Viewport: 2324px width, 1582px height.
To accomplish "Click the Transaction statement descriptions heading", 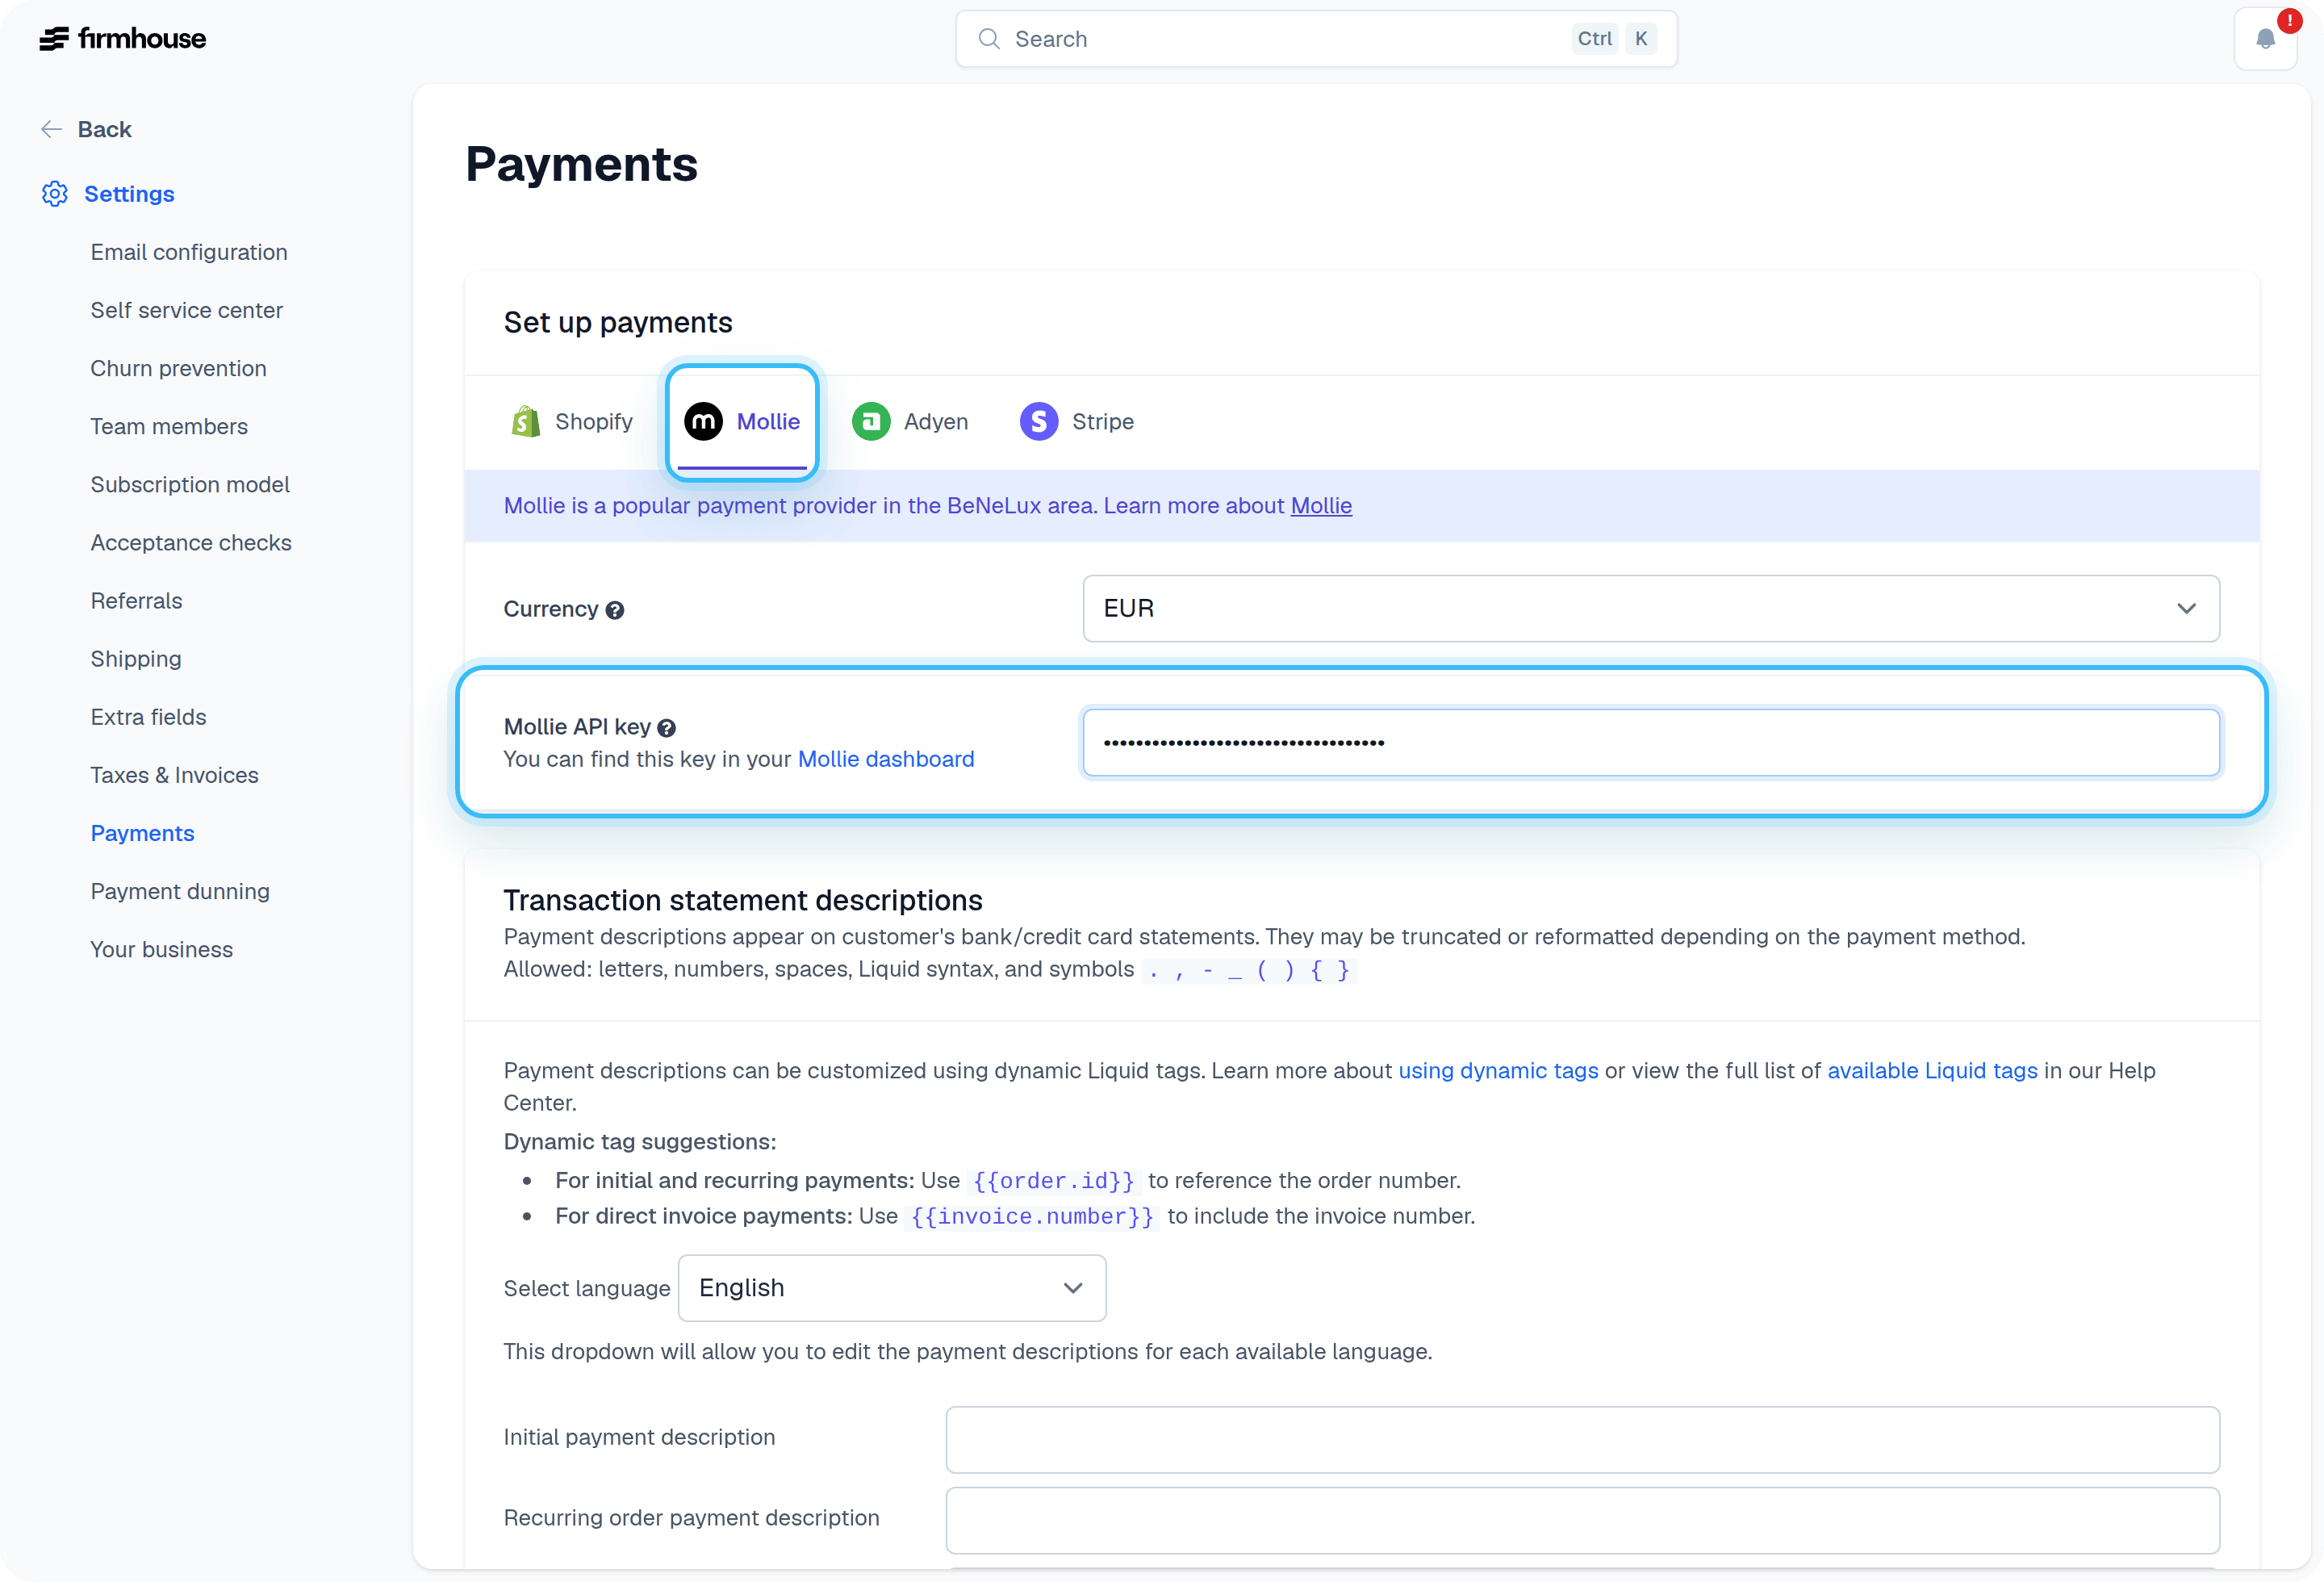I will [x=742, y=900].
